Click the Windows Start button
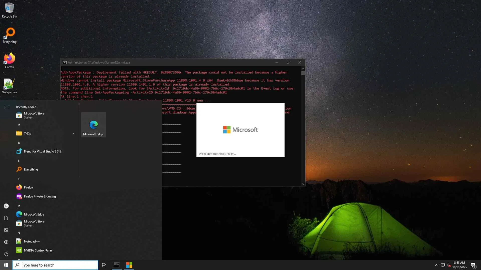 click(x=6, y=265)
